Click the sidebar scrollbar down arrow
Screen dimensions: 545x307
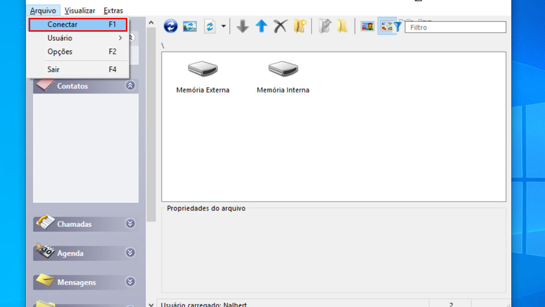(x=151, y=305)
